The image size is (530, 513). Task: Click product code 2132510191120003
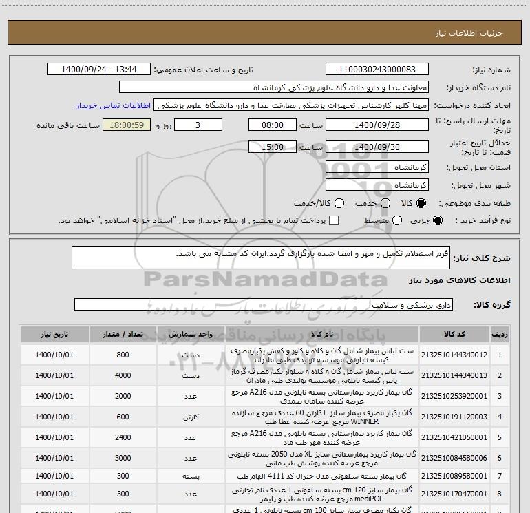tap(454, 417)
